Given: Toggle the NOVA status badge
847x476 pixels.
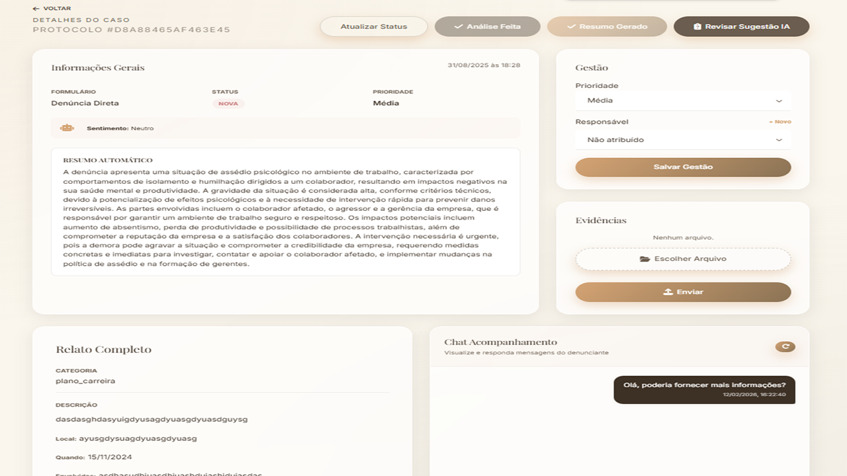Looking at the screenshot, I should coord(228,103).
